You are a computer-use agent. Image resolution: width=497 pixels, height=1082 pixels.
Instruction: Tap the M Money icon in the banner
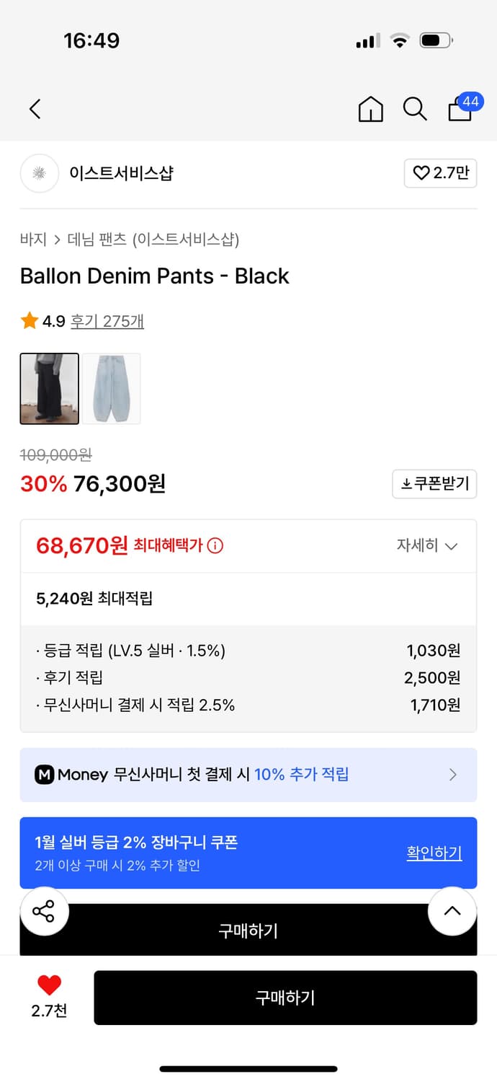pos(42,774)
